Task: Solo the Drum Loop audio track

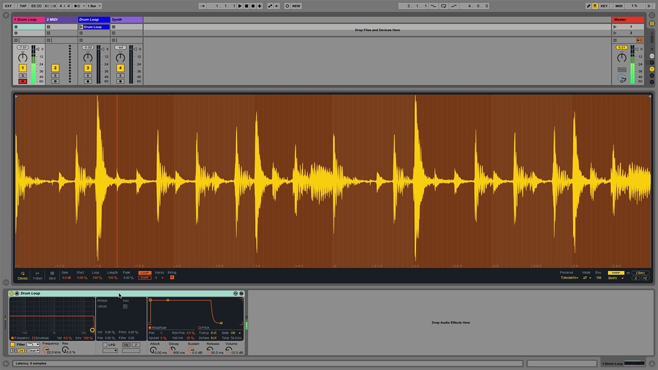Action: coord(87,75)
